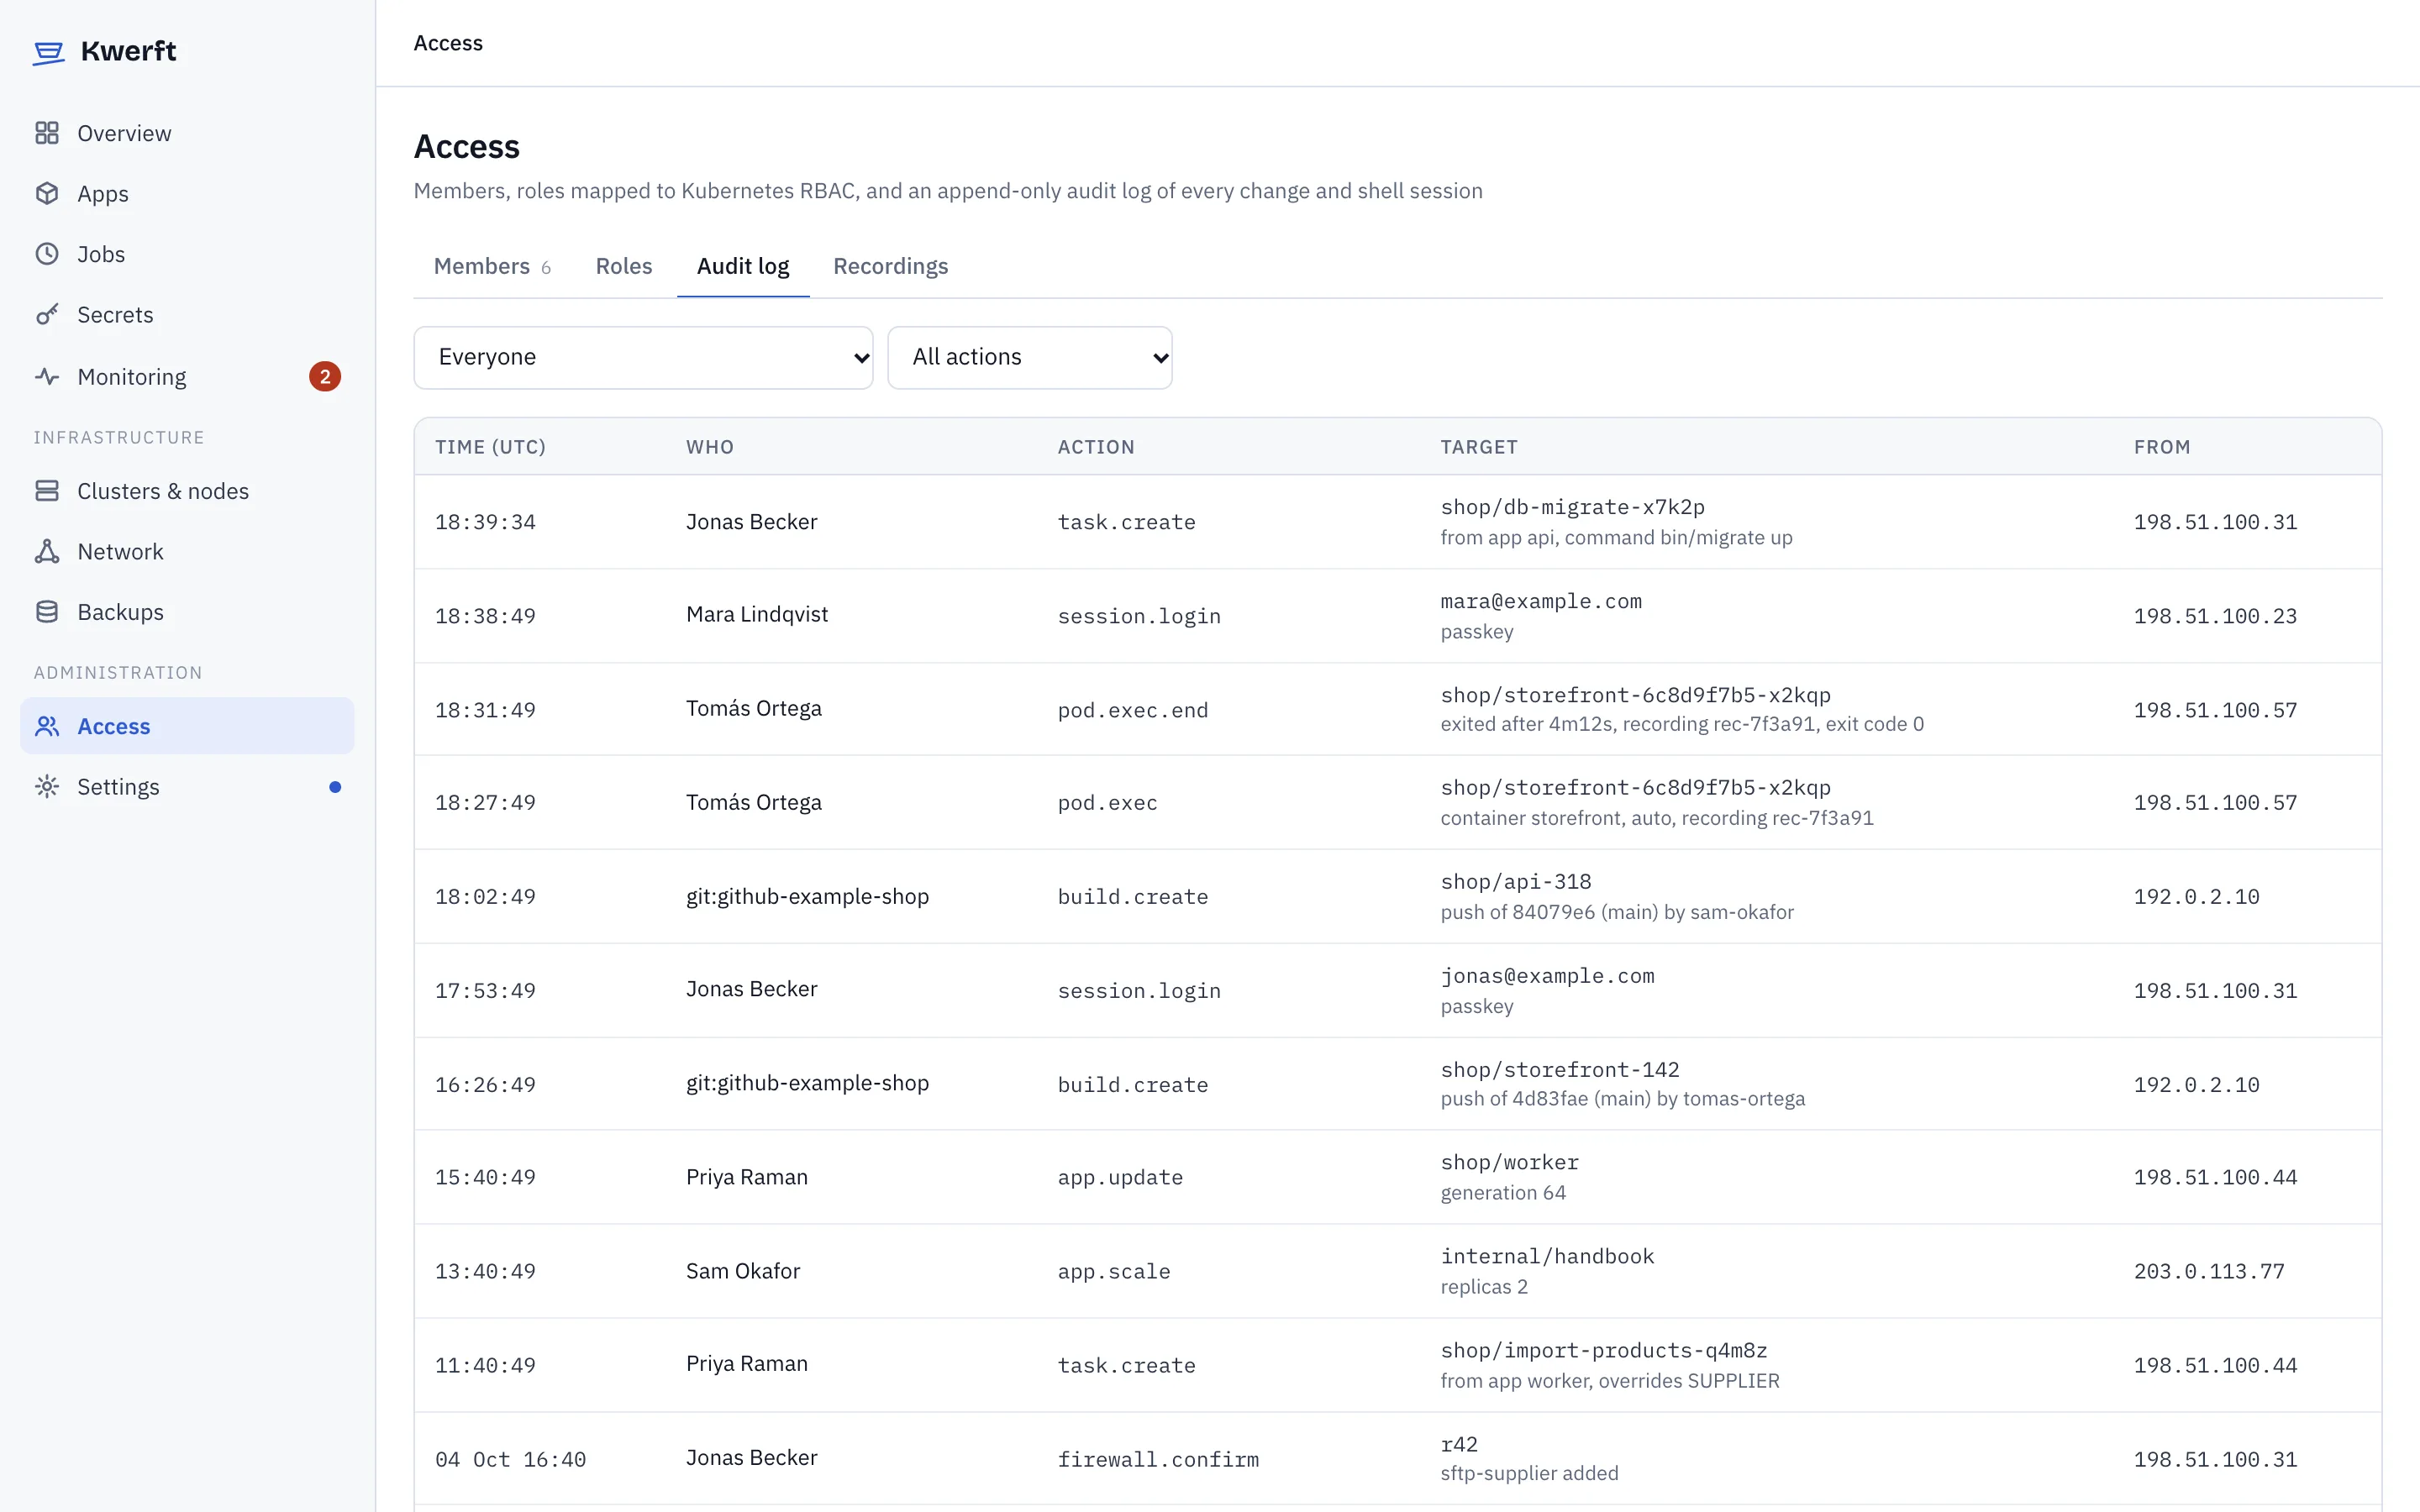Viewport: 2420px width, 1512px height.
Task: Open Clusters & nodes page
Action: point(187,491)
